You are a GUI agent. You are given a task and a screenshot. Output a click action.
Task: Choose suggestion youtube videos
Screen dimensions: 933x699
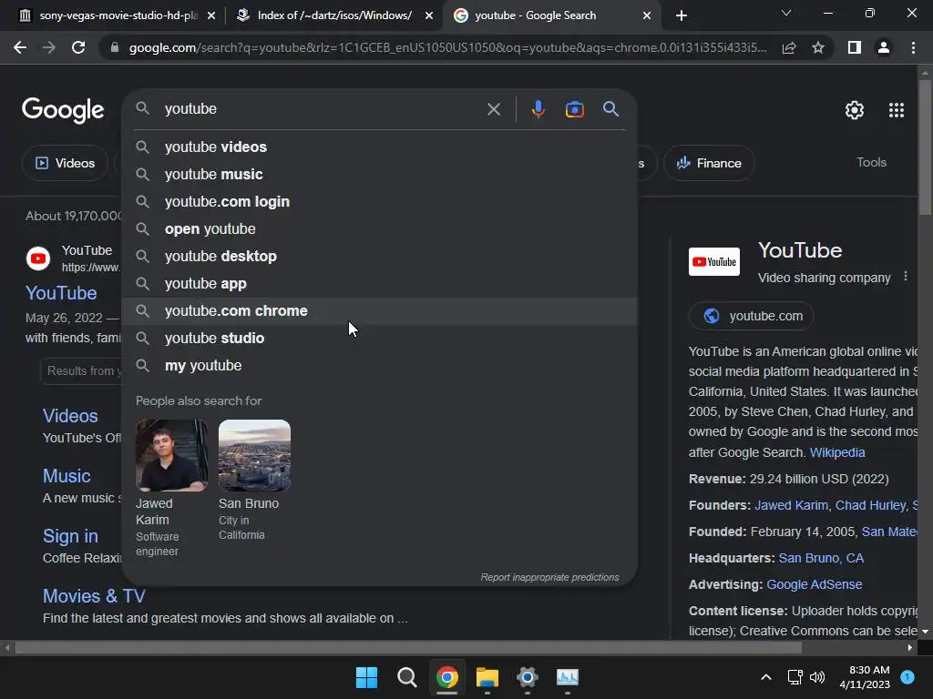point(380,147)
